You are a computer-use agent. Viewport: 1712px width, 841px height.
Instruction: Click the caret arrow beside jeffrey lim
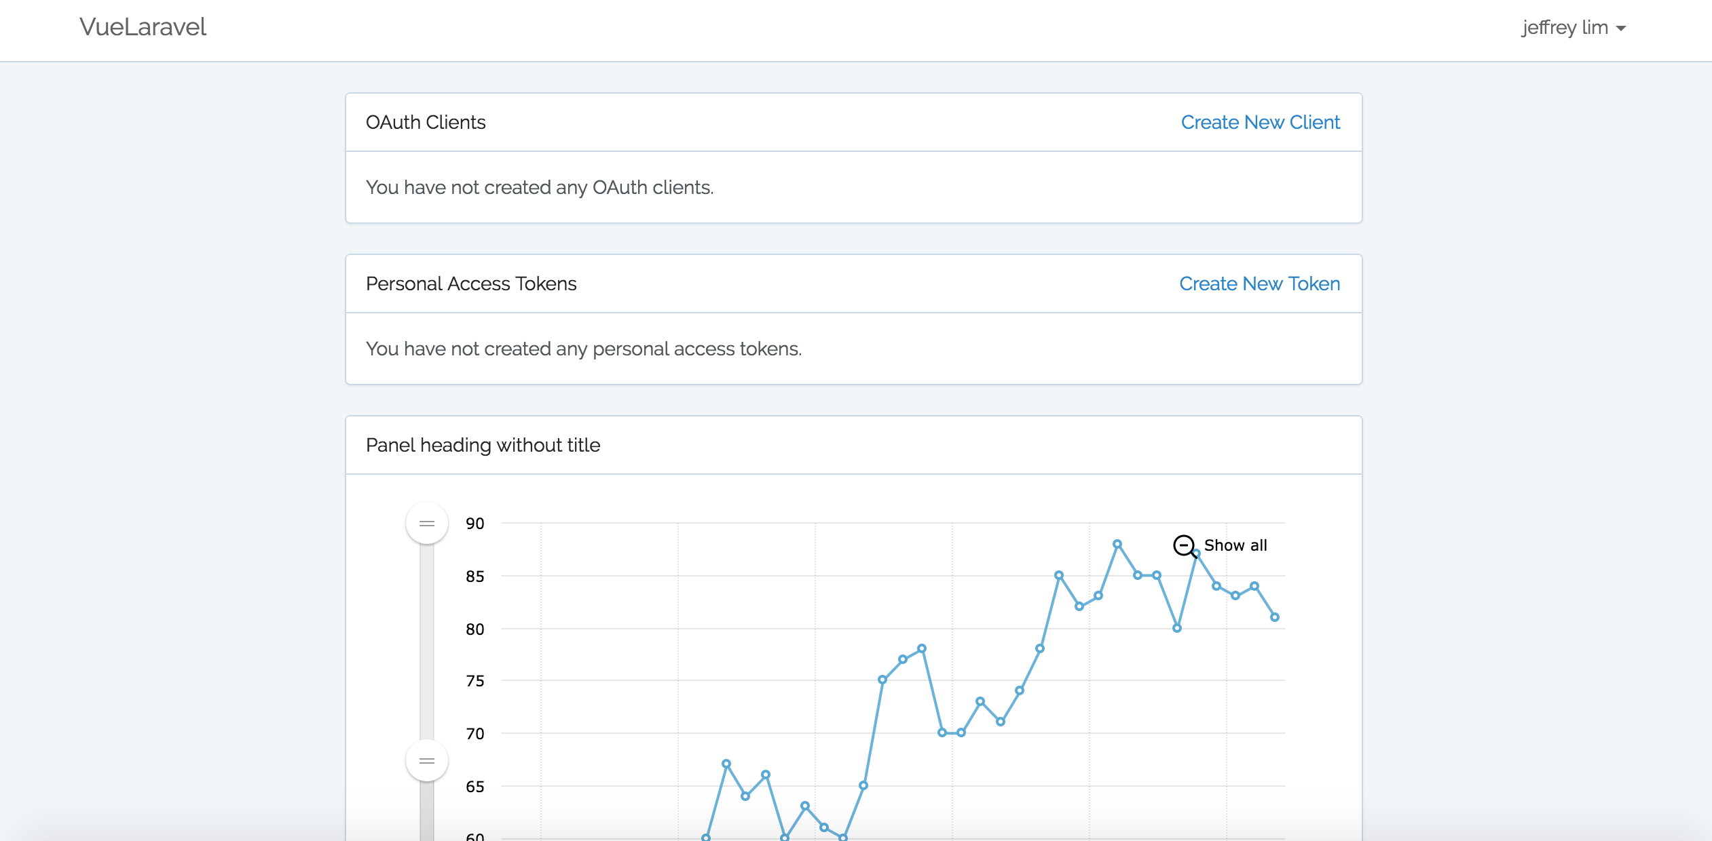(1621, 28)
